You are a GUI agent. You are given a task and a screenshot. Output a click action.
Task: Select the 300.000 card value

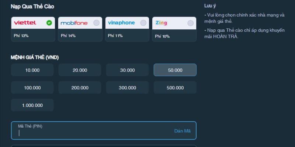coord(127,87)
